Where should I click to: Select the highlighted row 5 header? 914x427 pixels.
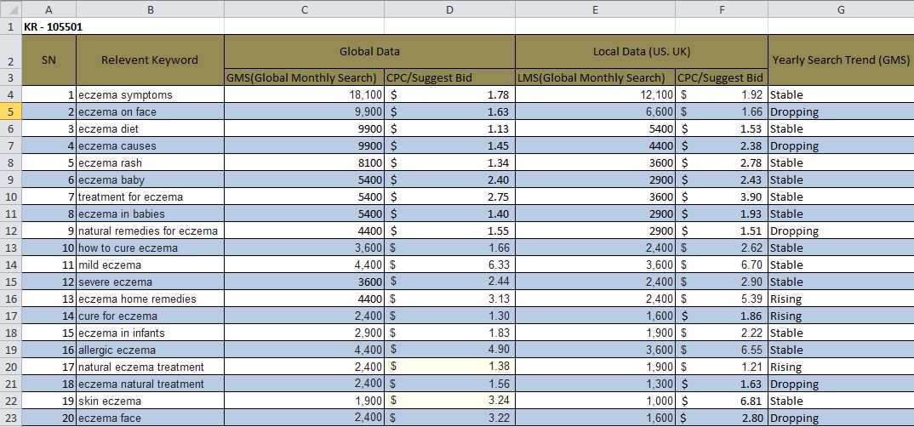[x=9, y=111]
